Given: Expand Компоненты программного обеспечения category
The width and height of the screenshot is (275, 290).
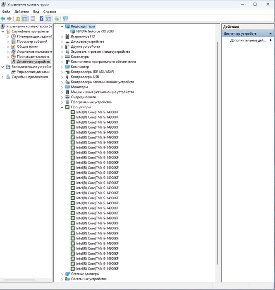Looking at the screenshot, I should (62, 62).
